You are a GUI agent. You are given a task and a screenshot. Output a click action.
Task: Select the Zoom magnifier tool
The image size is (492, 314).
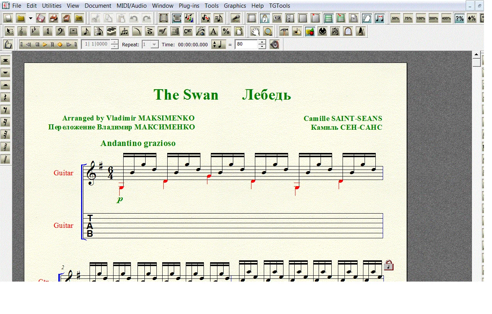pos(268,32)
